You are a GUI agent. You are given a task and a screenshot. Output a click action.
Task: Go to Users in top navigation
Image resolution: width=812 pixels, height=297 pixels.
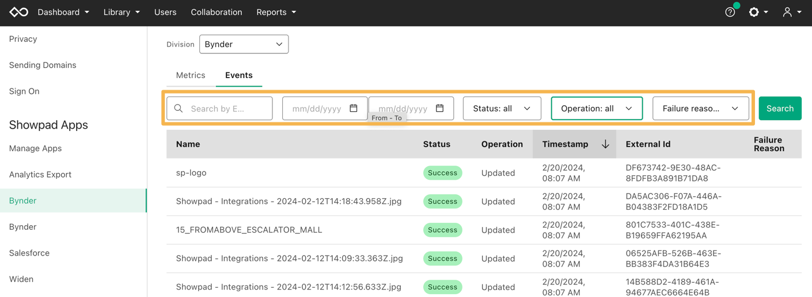[165, 12]
